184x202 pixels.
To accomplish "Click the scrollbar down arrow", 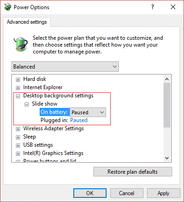I will [x=167, y=158].
